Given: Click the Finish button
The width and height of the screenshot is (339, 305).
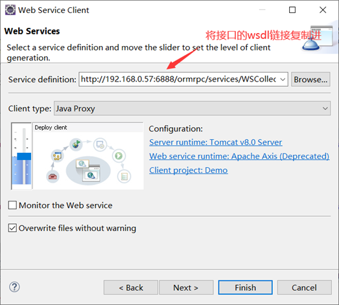Looking at the screenshot, I should (246, 288).
